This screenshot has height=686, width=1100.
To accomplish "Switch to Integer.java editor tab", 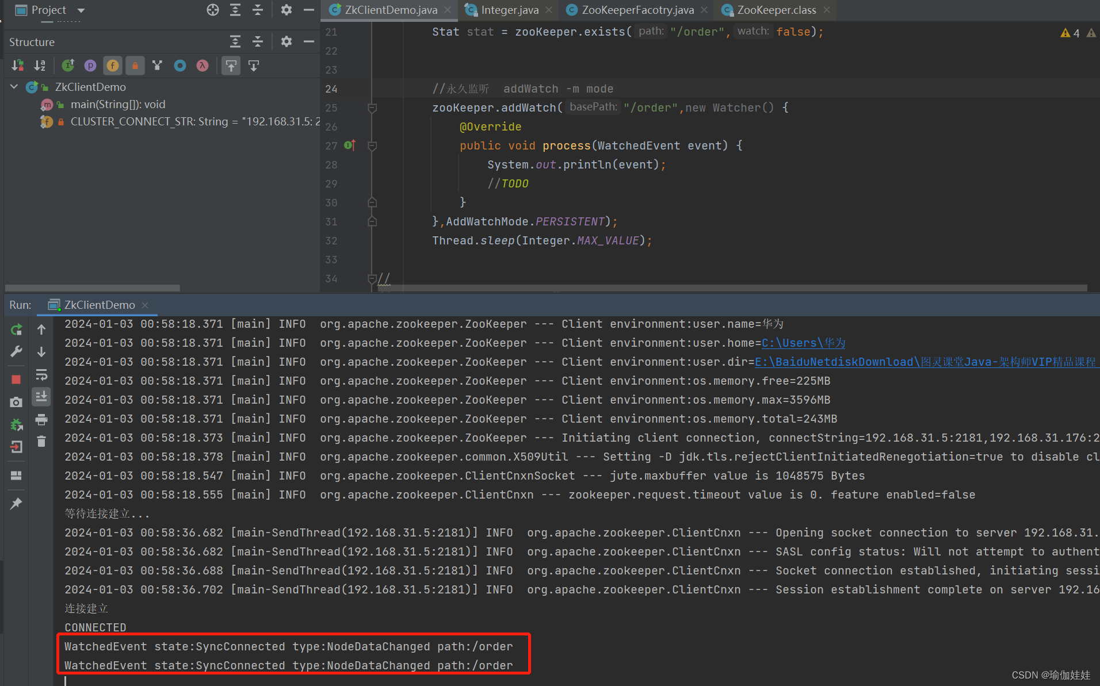I will (x=509, y=10).
